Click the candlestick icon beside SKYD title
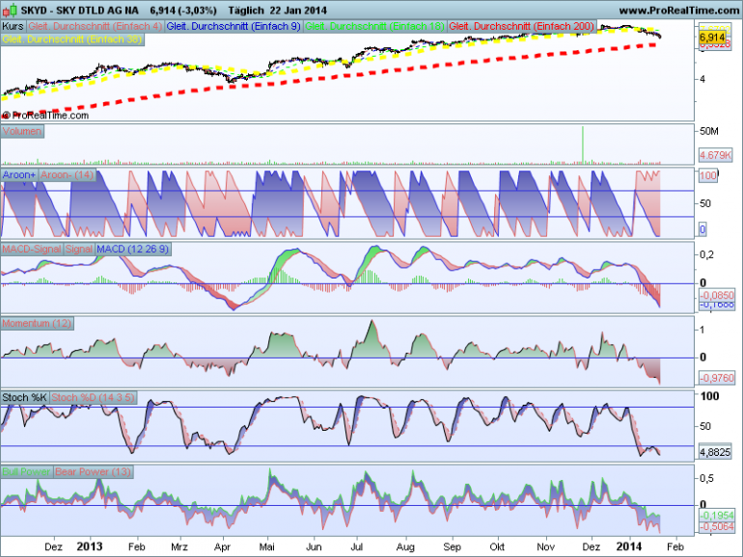The height and width of the screenshot is (557, 743). [10, 10]
